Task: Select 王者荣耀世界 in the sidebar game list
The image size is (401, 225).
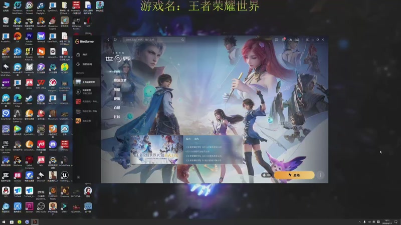Action: [86, 82]
